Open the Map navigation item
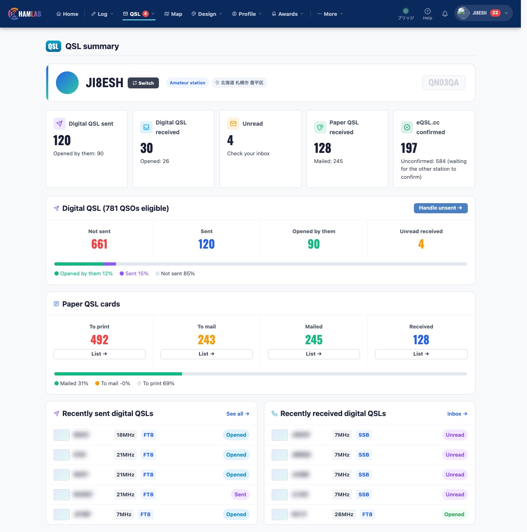Screen dimensions: 527x532 (x=173, y=14)
